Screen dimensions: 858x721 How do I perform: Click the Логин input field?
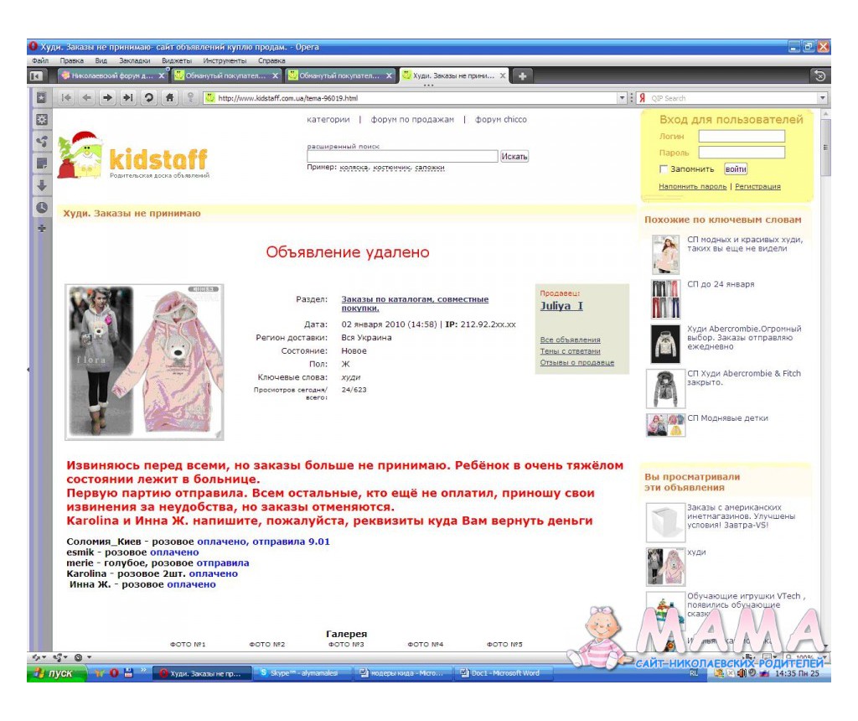click(742, 136)
